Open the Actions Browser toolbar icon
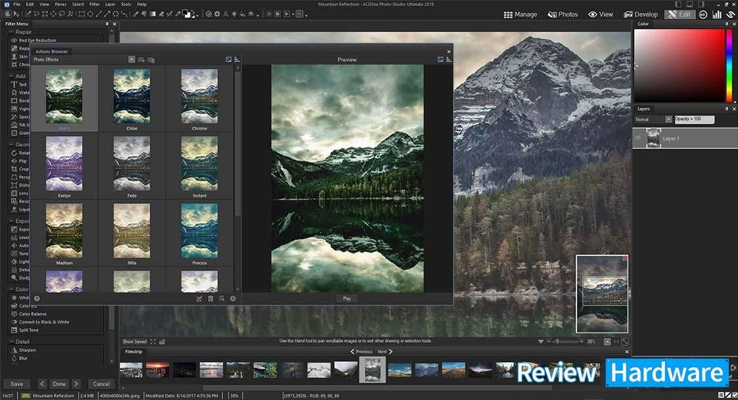 [x=299, y=14]
